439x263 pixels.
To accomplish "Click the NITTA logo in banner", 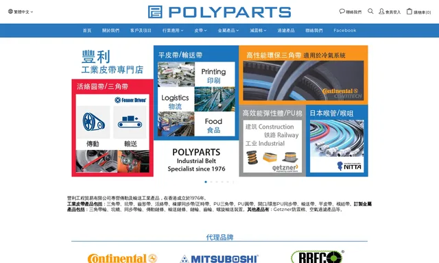I will coord(349,166).
